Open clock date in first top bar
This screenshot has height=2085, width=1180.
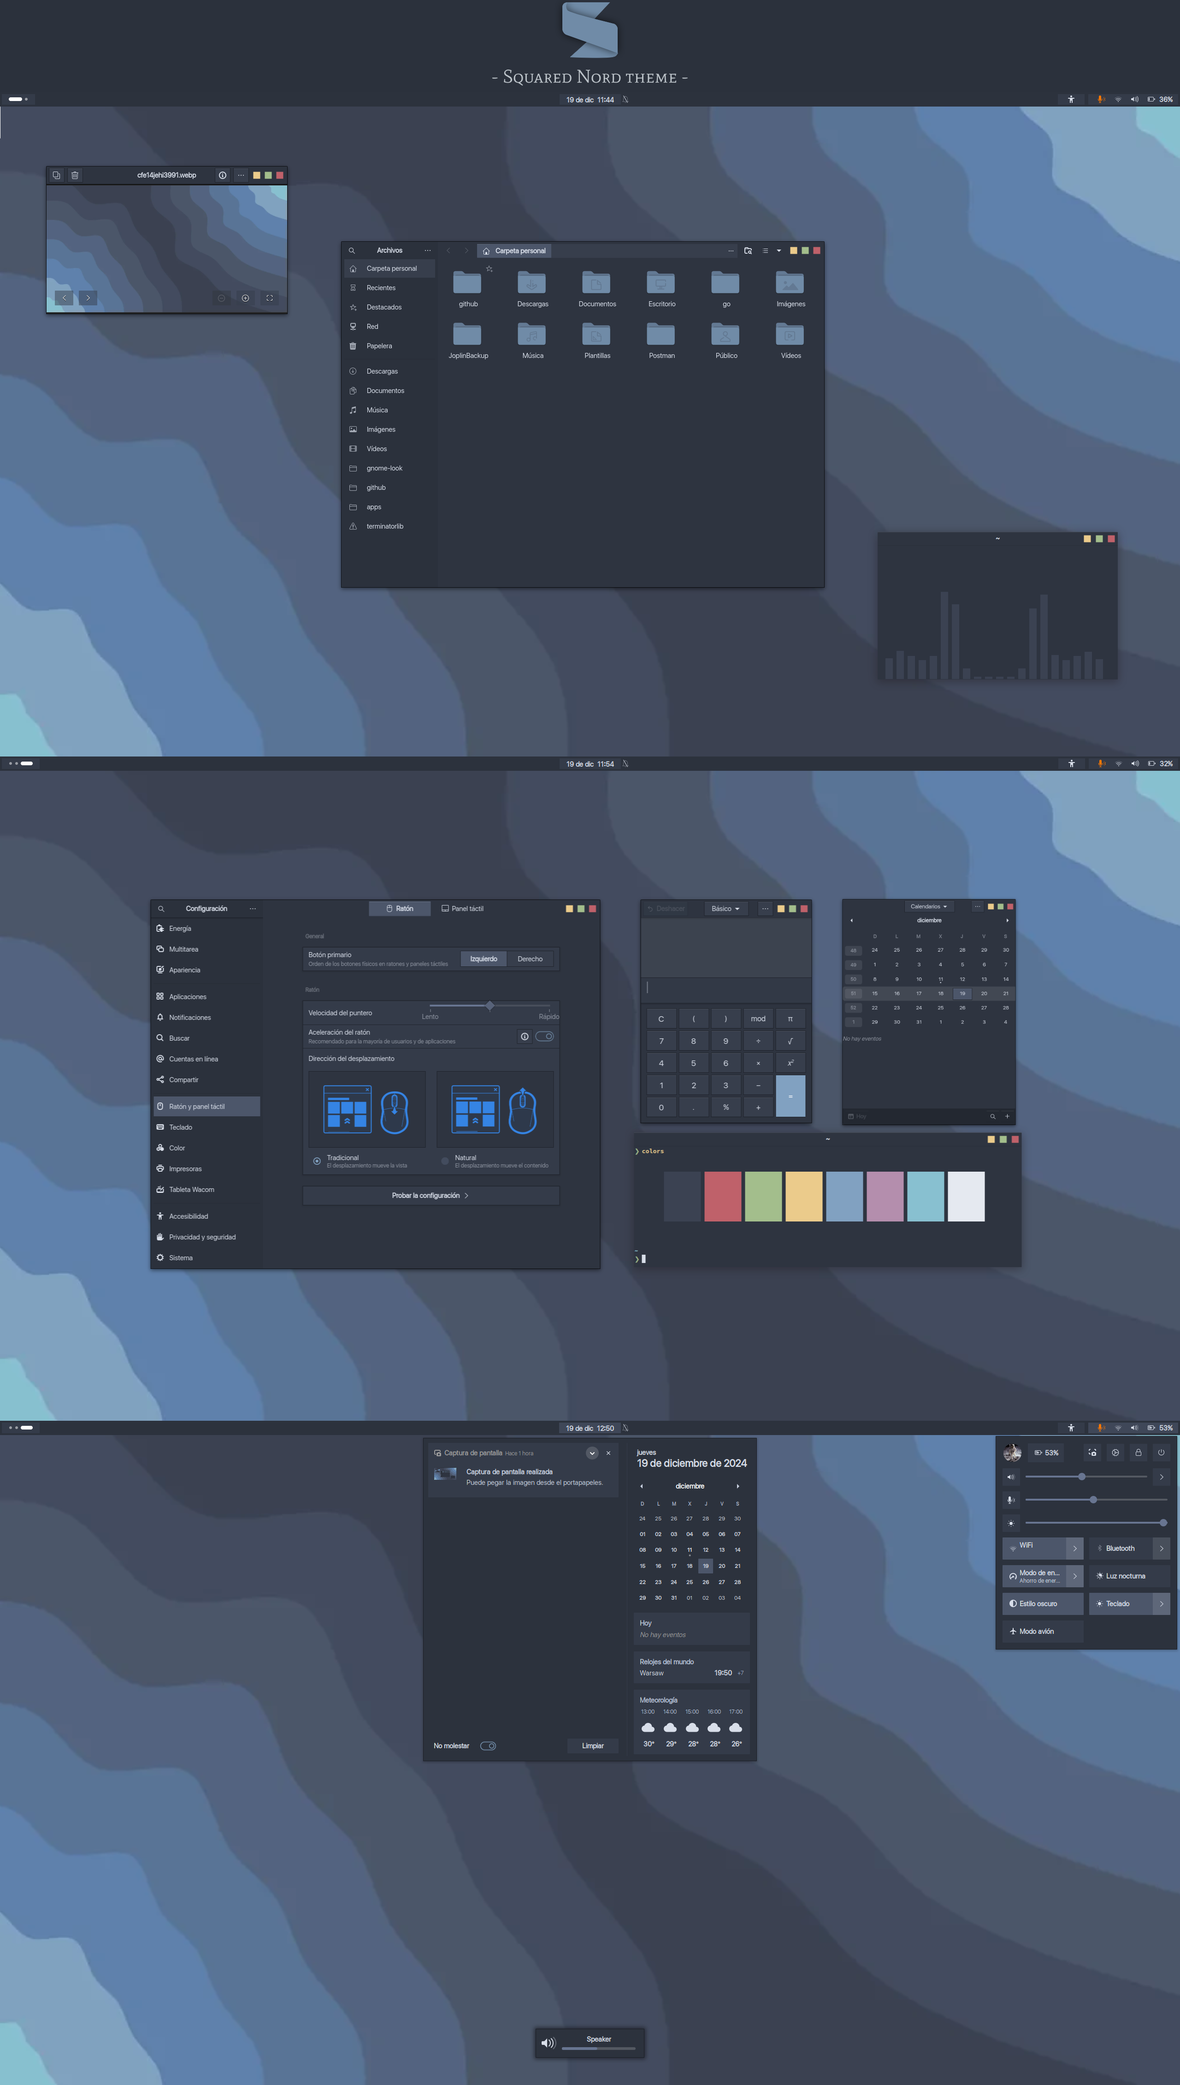(x=590, y=100)
